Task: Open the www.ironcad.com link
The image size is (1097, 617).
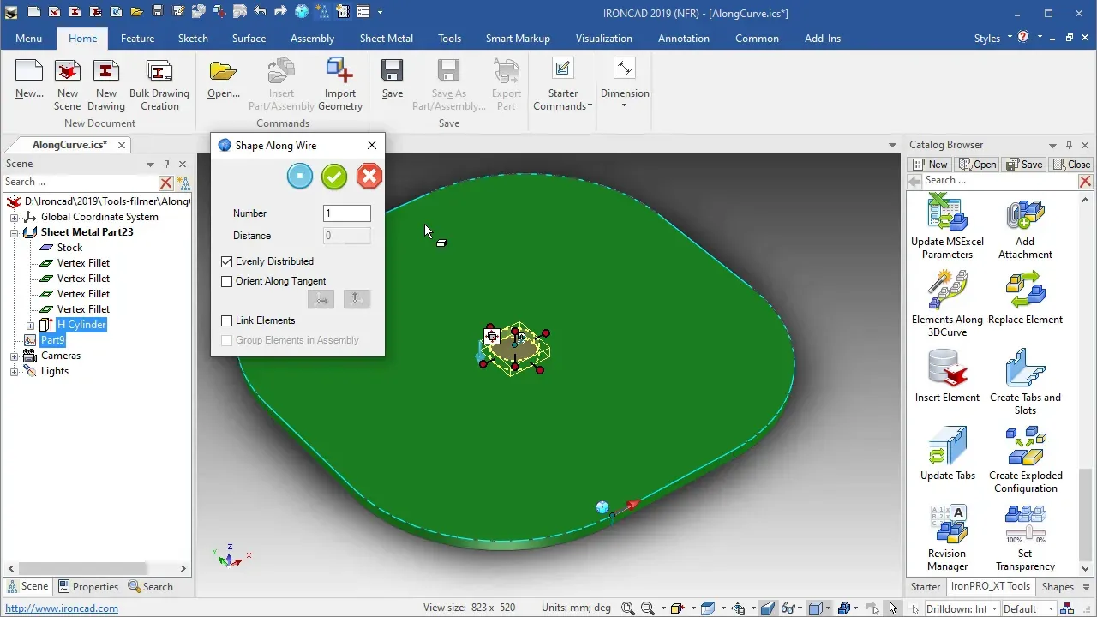Action: 62,608
